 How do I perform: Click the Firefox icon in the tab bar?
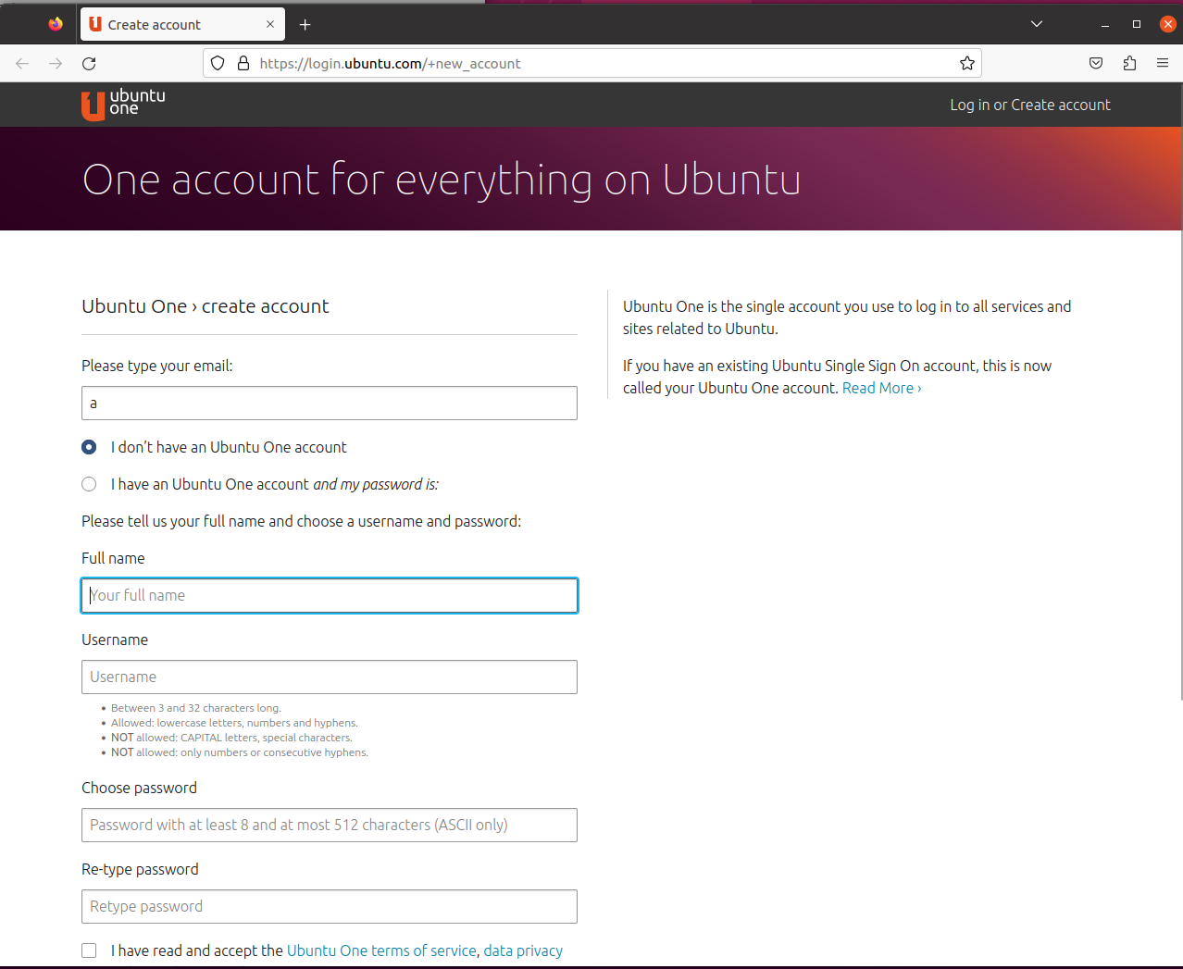coord(56,24)
